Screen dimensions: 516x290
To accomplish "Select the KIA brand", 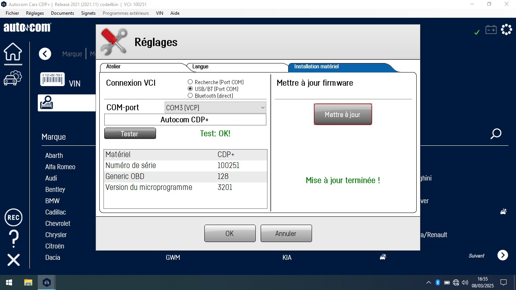I will point(287,258).
